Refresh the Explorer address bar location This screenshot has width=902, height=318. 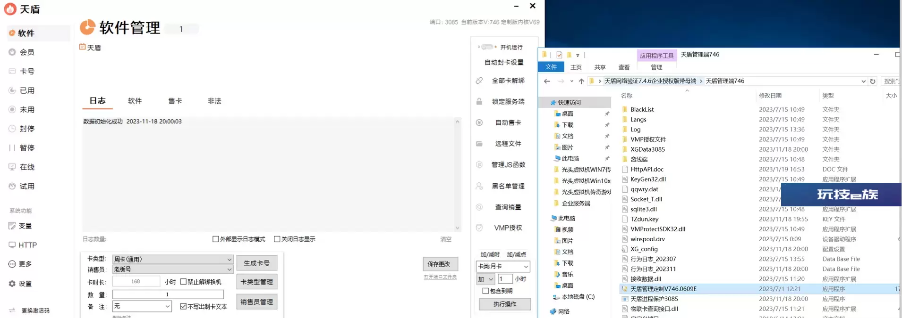pos(873,81)
